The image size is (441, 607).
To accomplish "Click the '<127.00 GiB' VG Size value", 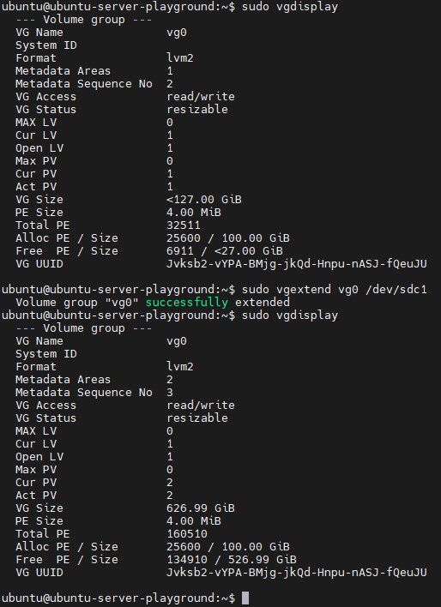I will pyautogui.click(x=204, y=200).
